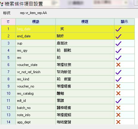Click the red X for batch_no

tap(118, 108)
